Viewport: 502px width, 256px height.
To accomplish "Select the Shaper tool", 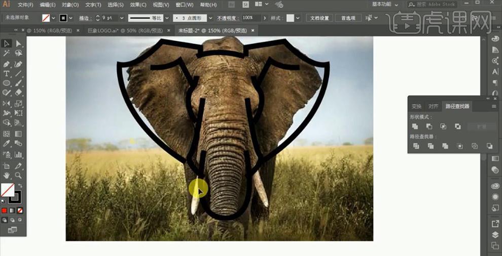I will 7,93.
